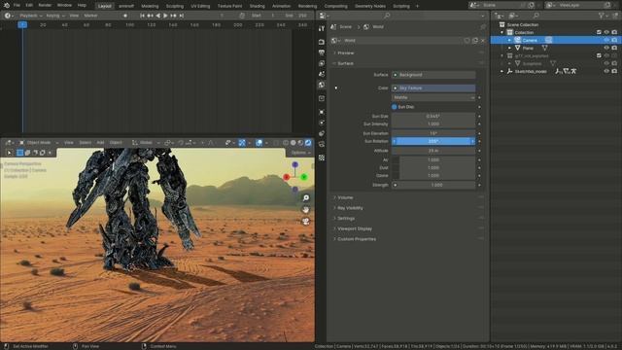Toggle fake user shield for World
This screenshot has width=622, height=350.
coord(466,41)
